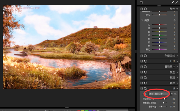Click the 晕影照片 panel title

(170, 67)
